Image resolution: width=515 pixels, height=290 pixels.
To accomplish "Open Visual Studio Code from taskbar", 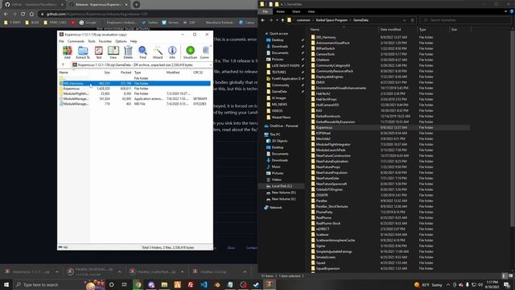I will point(204,284).
